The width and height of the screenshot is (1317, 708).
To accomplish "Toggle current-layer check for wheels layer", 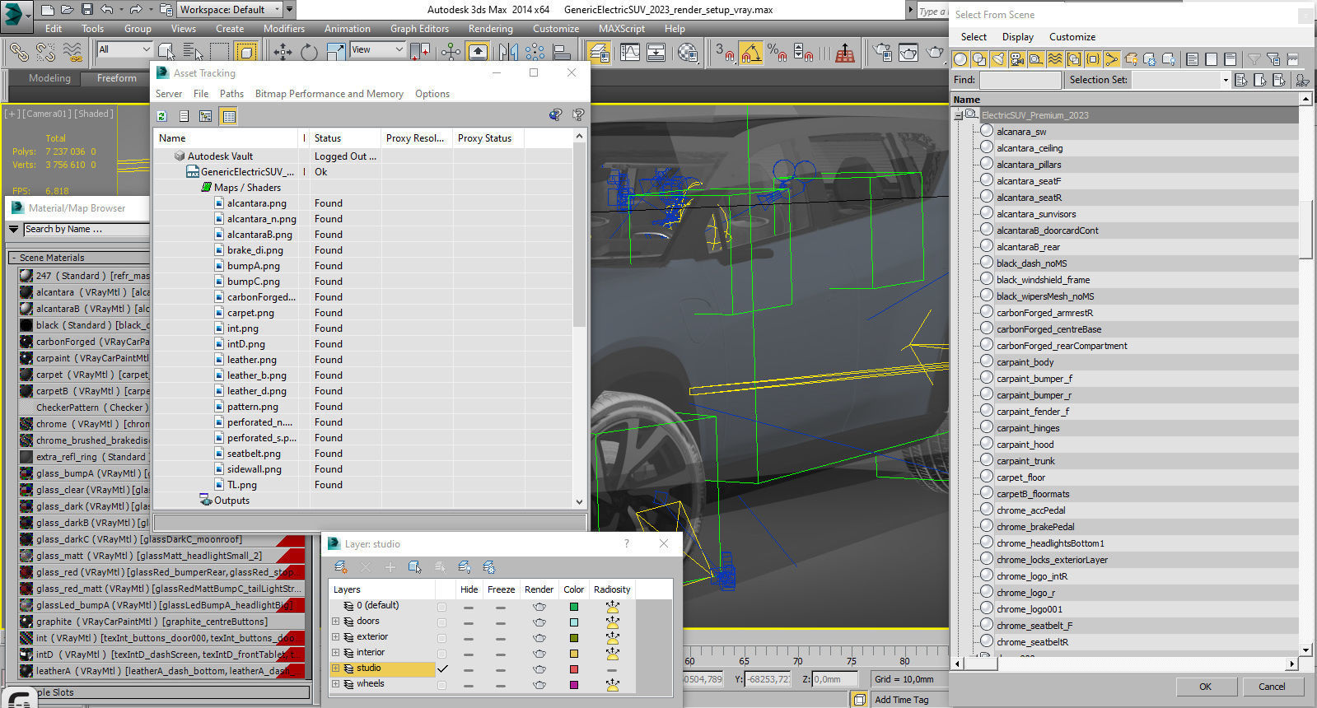I will tap(442, 685).
